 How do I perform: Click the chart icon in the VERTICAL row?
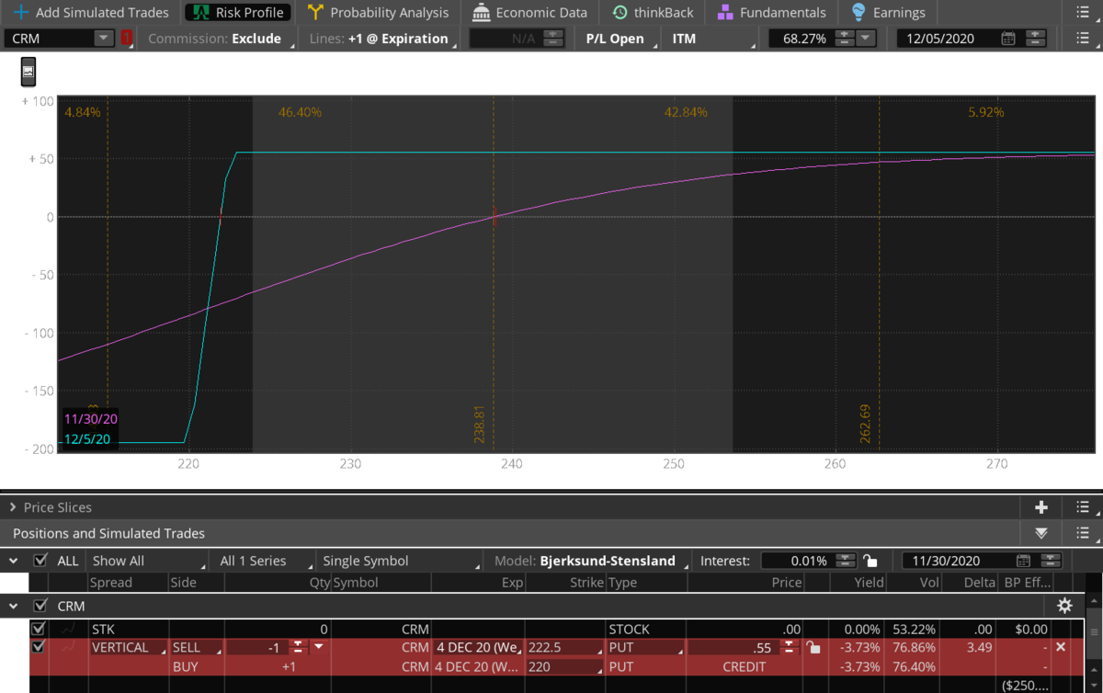(68, 647)
